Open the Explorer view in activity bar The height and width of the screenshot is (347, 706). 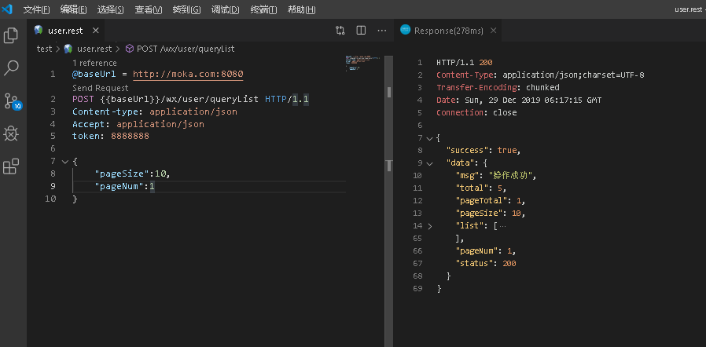coord(11,35)
